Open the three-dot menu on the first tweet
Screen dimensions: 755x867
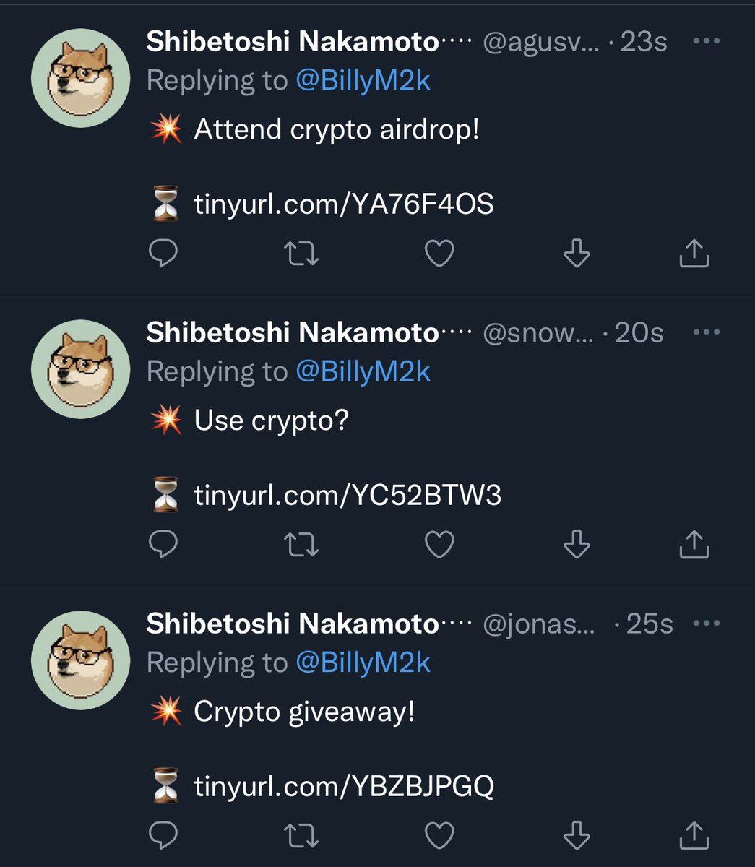[705, 40]
